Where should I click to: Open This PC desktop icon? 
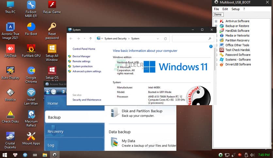click(10, 7)
